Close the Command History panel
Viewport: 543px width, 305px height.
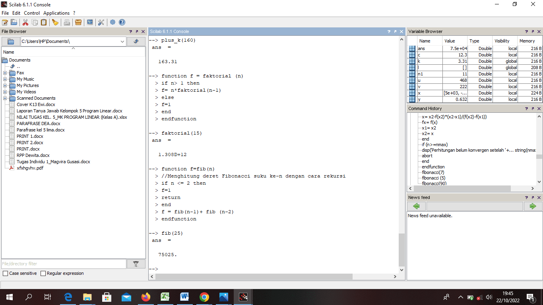pos(539,108)
